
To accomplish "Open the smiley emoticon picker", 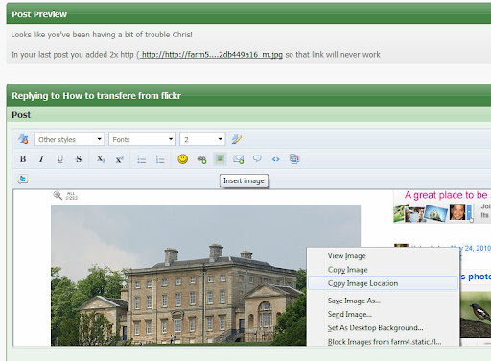I will coord(183,159).
